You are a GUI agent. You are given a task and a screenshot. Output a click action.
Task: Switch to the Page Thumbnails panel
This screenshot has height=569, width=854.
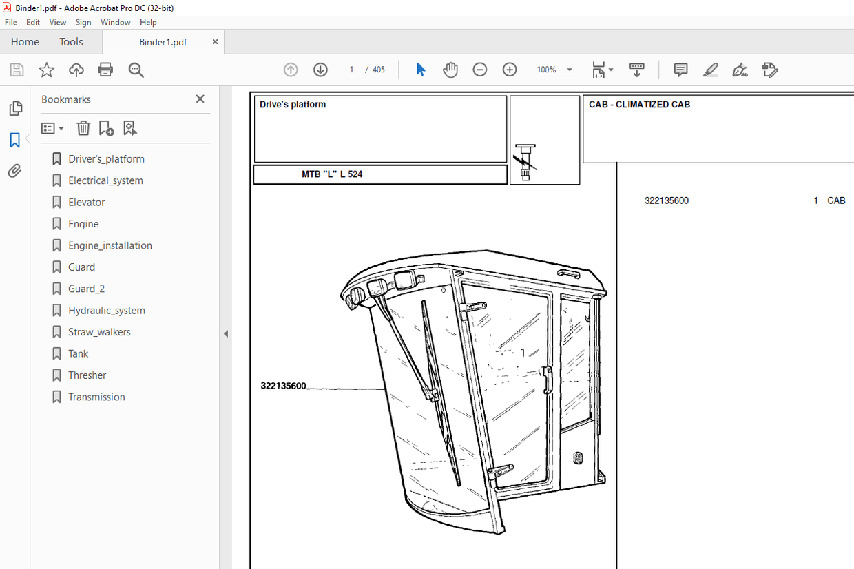pyautogui.click(x=15, y=108)
